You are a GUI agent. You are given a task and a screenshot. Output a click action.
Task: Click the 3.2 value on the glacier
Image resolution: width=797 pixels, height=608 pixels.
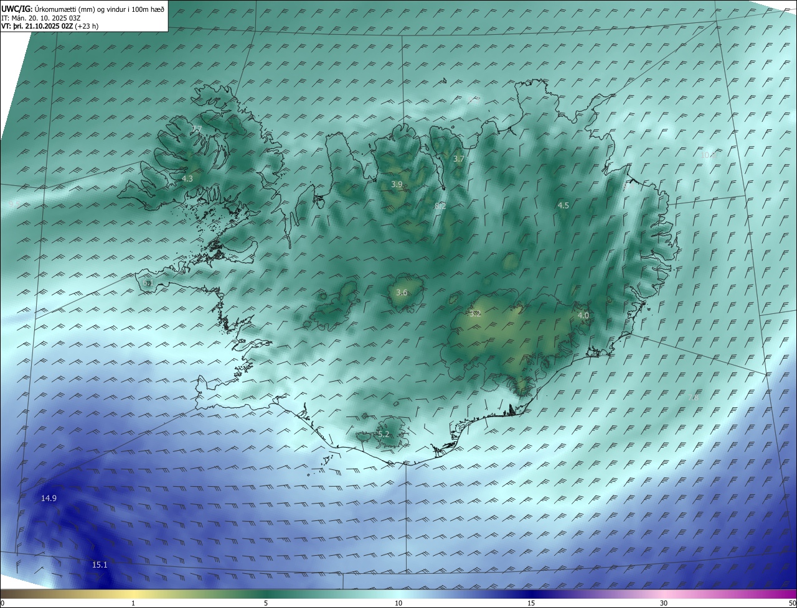[x=476, y=314]
